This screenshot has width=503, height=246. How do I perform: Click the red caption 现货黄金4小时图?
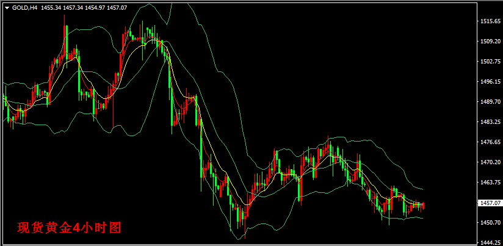[69, 228]
